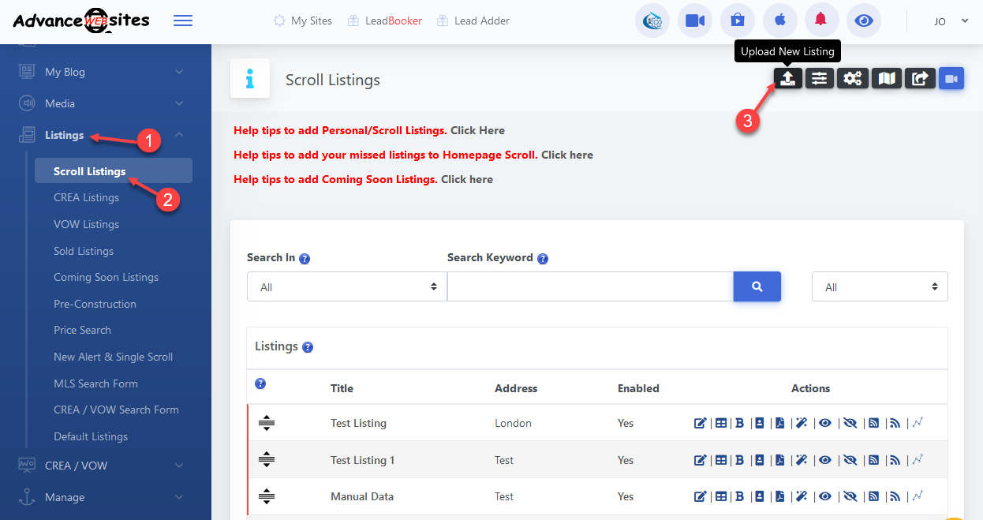
Task: Click the red notification bell icon
Action: (821, 21)
